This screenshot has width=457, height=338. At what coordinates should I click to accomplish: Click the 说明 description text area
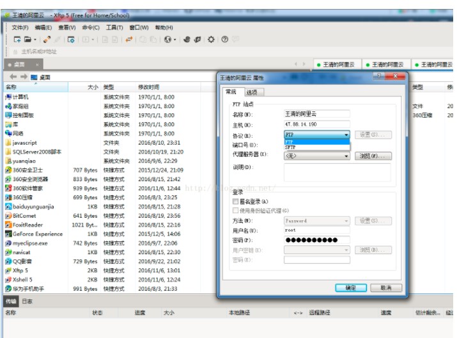click(x=337, y=172)
